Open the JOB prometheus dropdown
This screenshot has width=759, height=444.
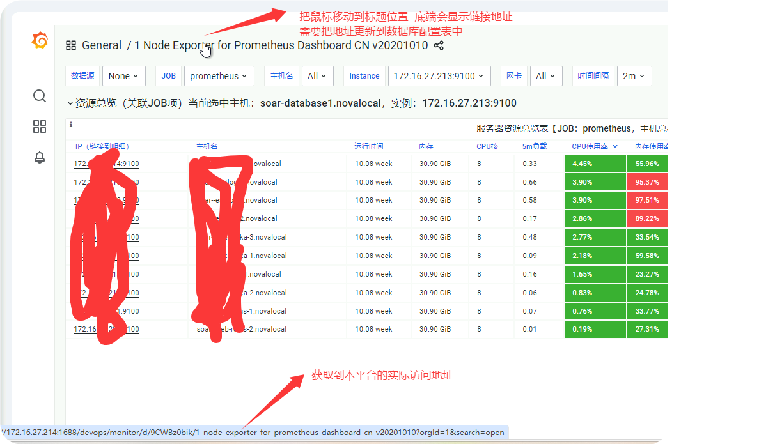tap(219, 76)
